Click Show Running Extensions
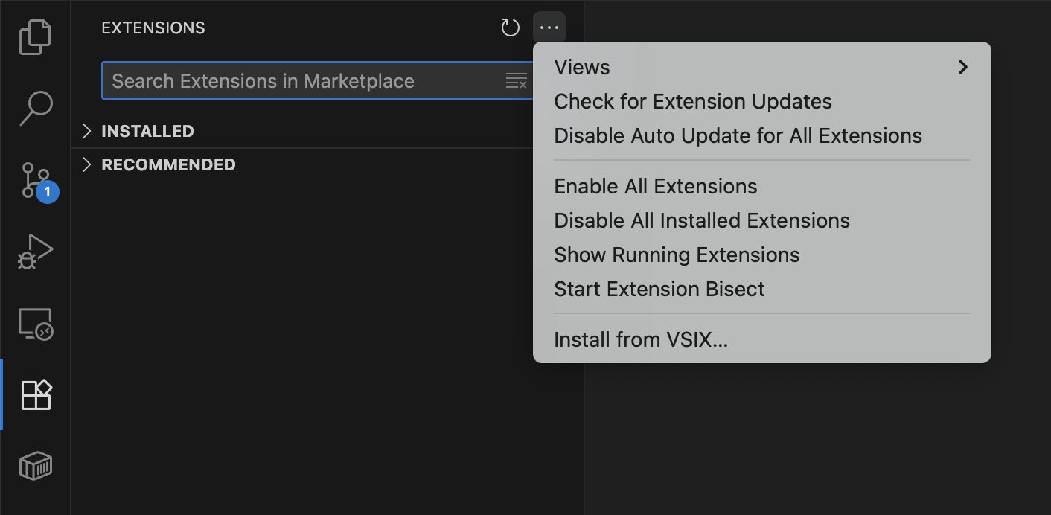 (677, 255)
